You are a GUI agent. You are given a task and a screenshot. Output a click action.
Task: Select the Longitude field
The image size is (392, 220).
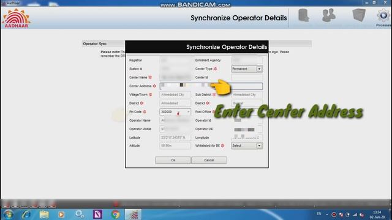pos(247,137)
